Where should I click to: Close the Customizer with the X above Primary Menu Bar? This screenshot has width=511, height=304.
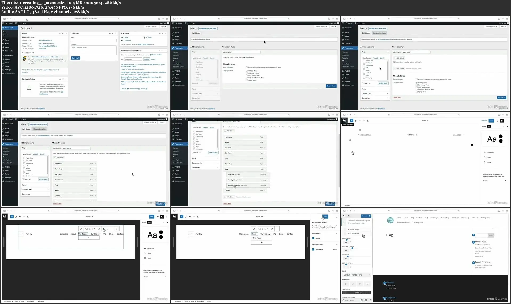point(344,216)
